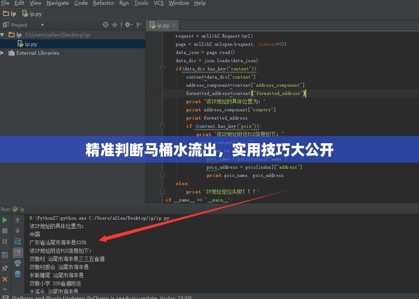The image size is (419, 299).
Task: Click the else: keyword in the editor
Action: [x=183, y=184]
